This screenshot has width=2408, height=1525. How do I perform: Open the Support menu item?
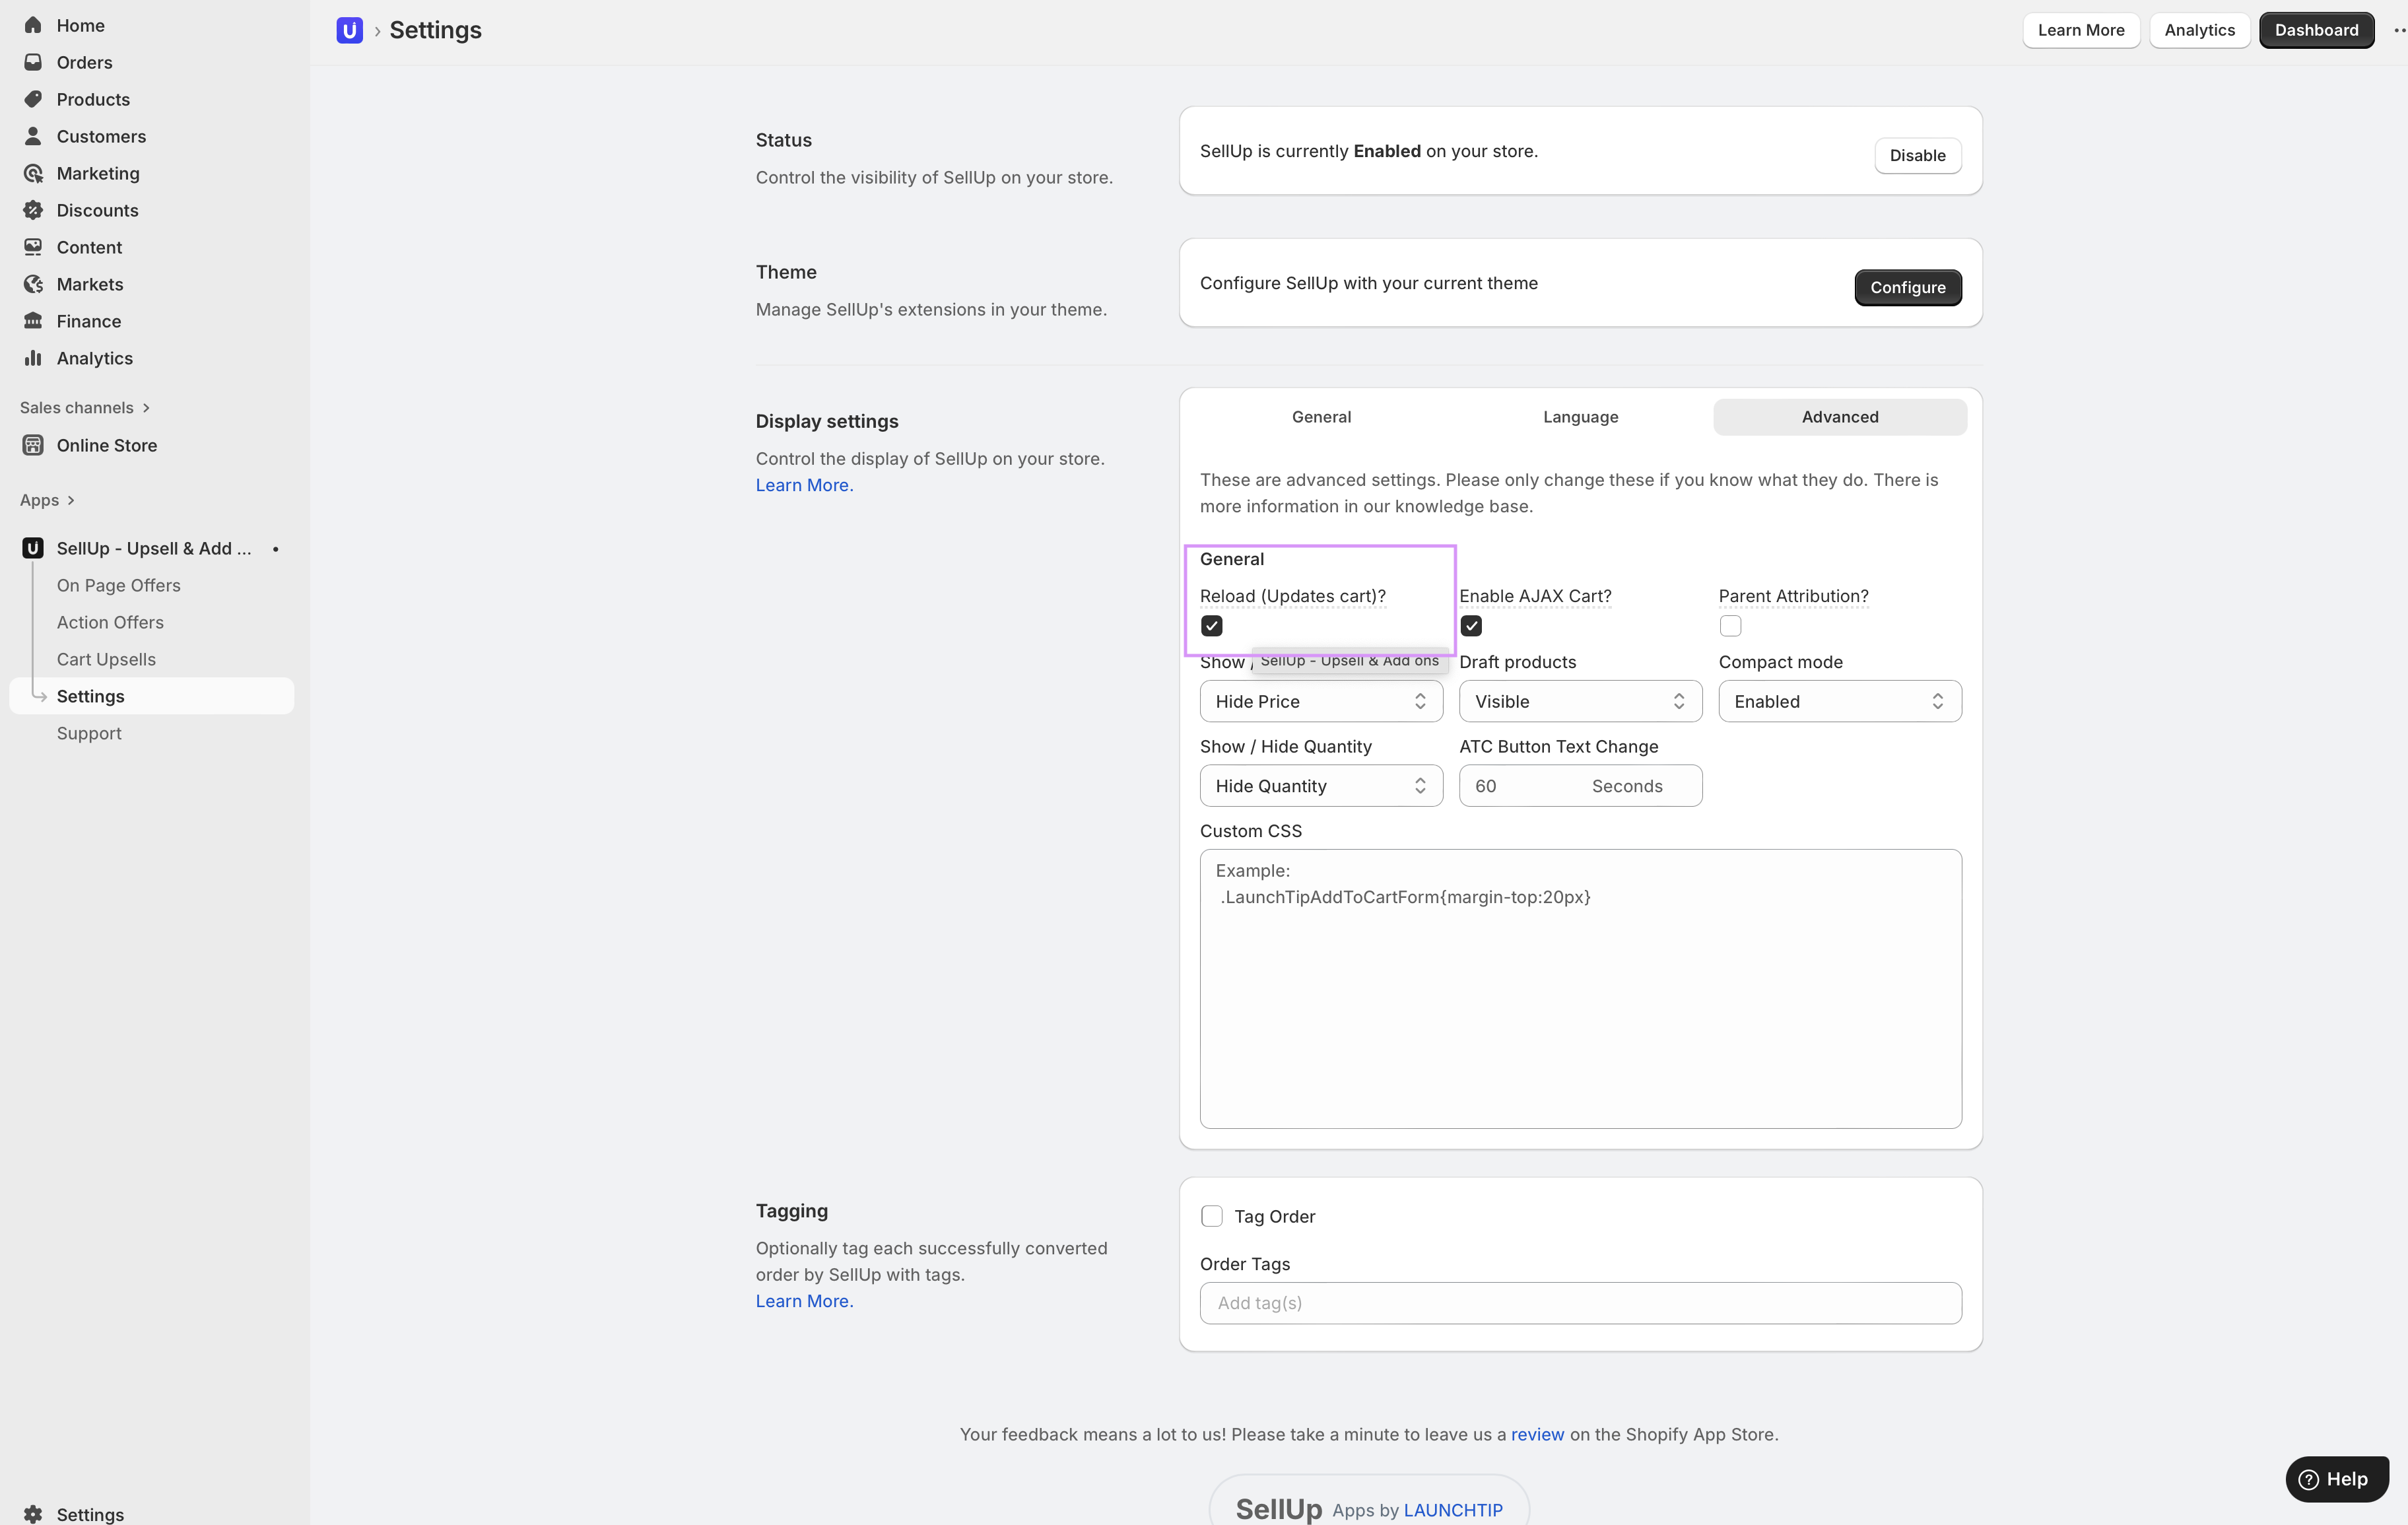click(x=89, y=733)
